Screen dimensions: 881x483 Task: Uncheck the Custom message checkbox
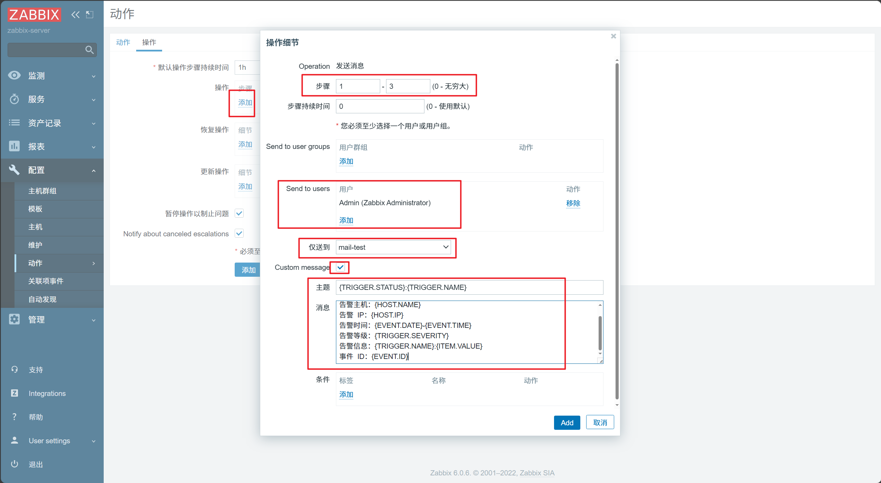point(340,267)
